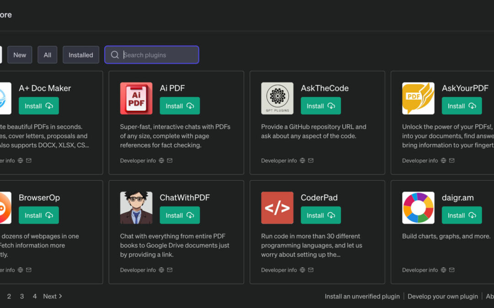Click the Search plugins input field
The height and width of the screenshot is (308, 494).
coord(151,55)
